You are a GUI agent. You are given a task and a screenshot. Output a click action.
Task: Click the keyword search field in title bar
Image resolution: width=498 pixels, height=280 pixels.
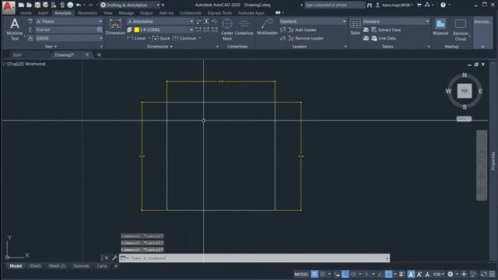[335, 5]
